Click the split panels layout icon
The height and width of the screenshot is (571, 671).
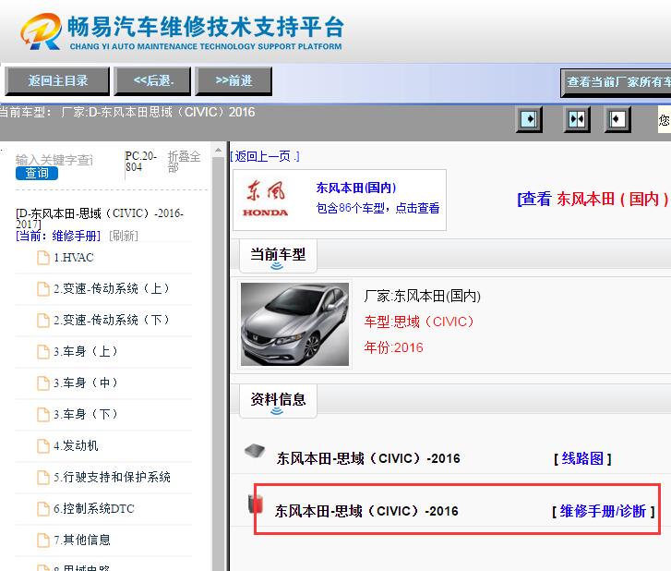pos(577,119)
